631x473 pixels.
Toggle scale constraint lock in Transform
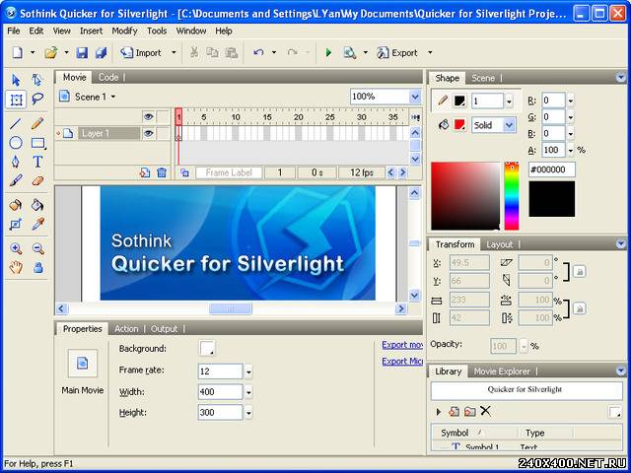579,308
